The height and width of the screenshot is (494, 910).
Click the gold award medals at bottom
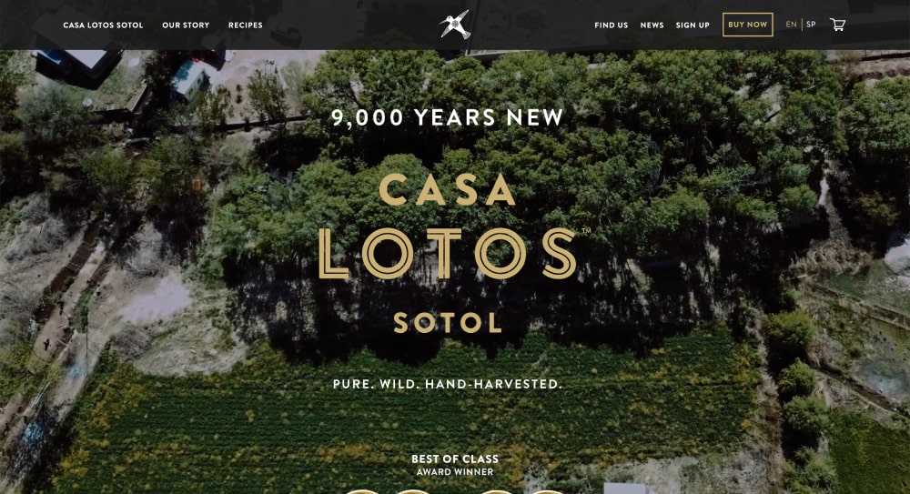click(x=455, y=491)
